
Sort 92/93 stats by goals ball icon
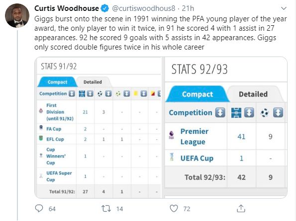point(278,112)
